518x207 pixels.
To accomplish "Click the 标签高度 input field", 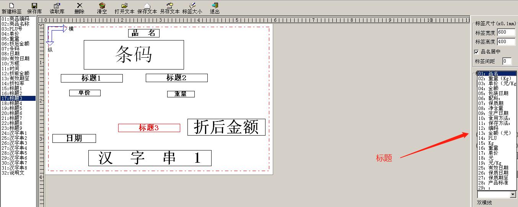I will tap(506, 42).
